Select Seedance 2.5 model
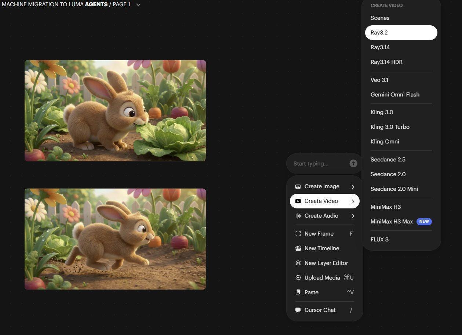 pyautogui.click(x=401, y=160)
